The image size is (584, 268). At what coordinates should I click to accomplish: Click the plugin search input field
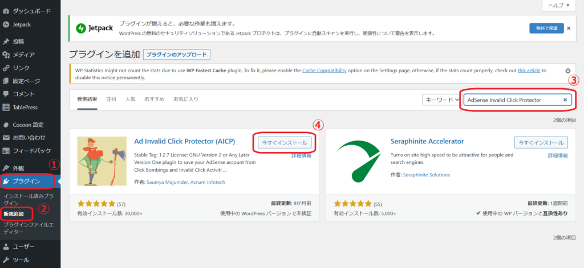point(517,100)
